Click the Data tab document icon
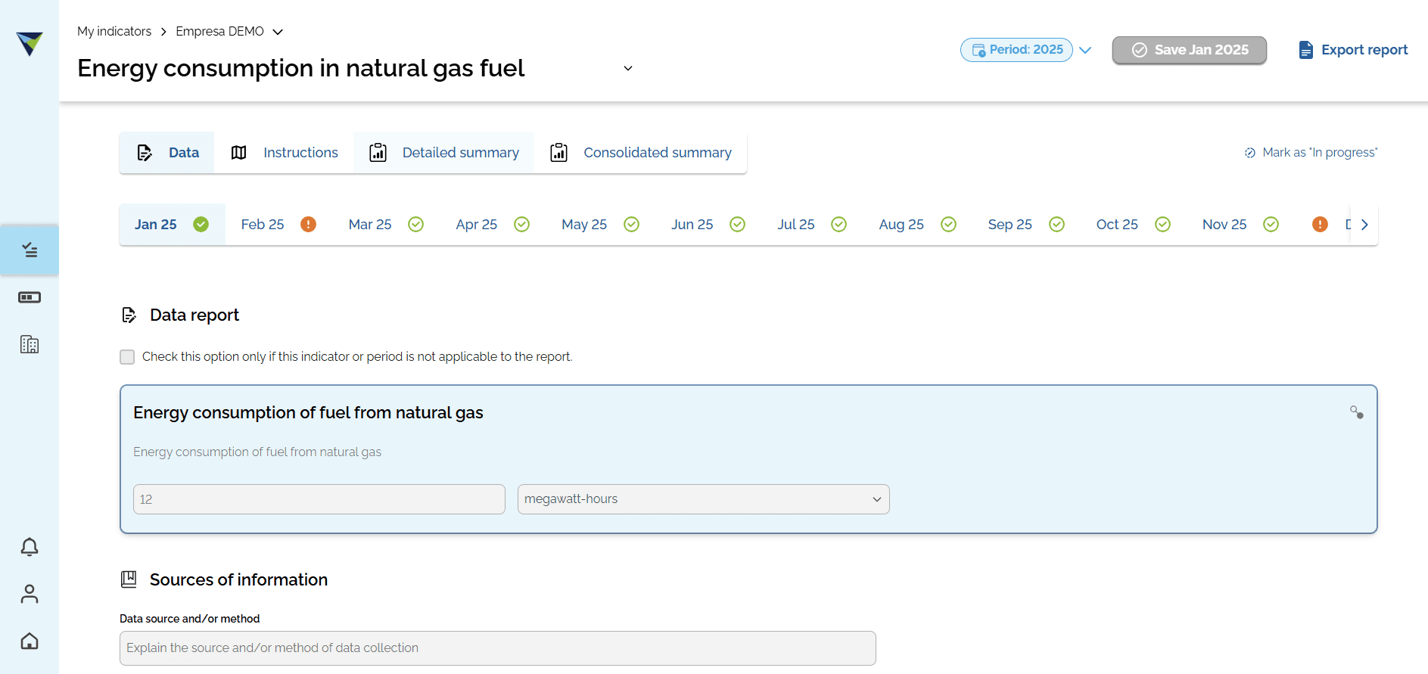 click(x=145, y=153)
